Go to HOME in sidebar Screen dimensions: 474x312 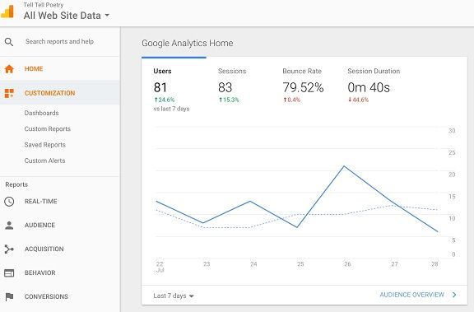[x=34, y=69]
